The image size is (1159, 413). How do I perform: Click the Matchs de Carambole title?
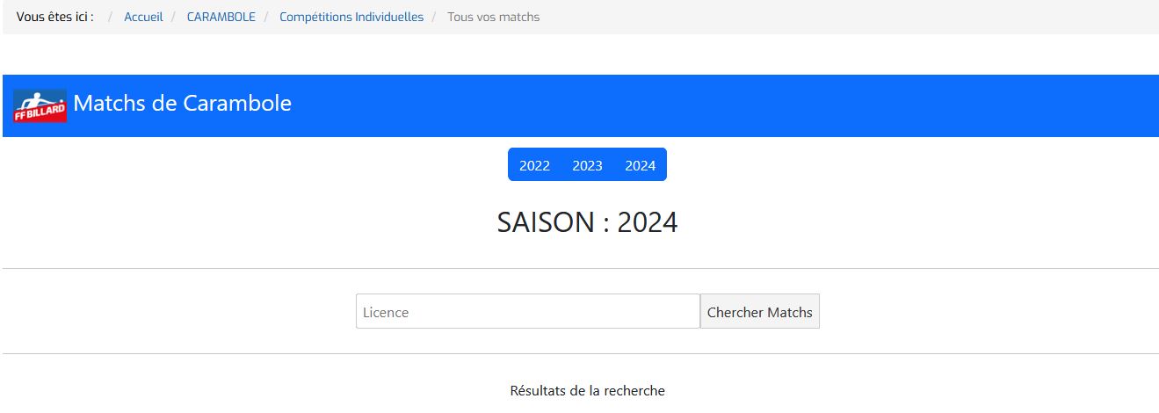coord(182,104)
